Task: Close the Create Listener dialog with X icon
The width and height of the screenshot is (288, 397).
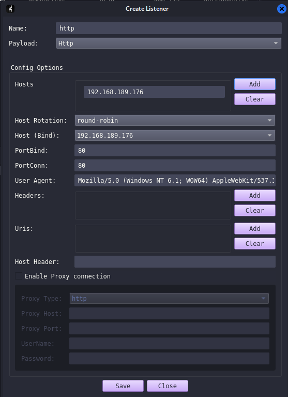Action: (281, 9)
